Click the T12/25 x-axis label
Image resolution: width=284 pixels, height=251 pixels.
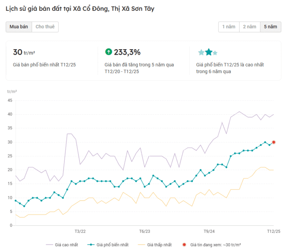pos(273,231)
